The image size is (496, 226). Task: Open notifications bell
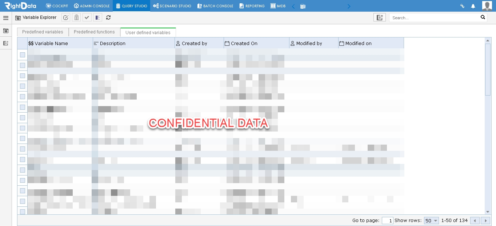pyautogui.click(x=473, y=6)
